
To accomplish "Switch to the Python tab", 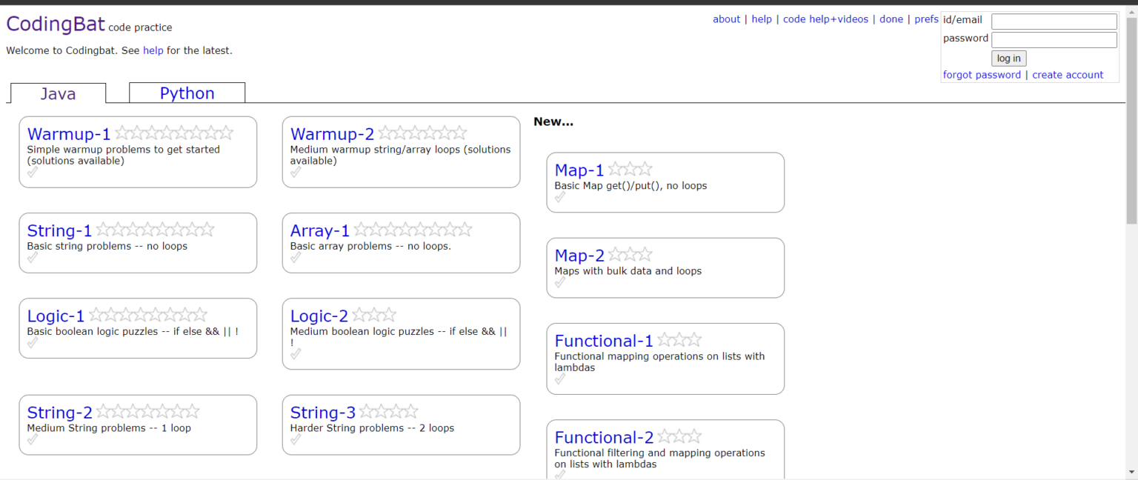I will pos(187,93).
